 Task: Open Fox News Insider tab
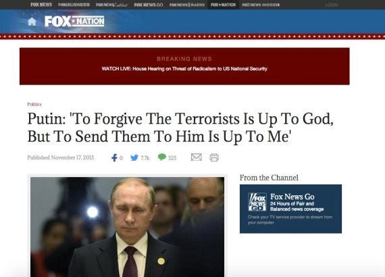[x=261, y=5]
